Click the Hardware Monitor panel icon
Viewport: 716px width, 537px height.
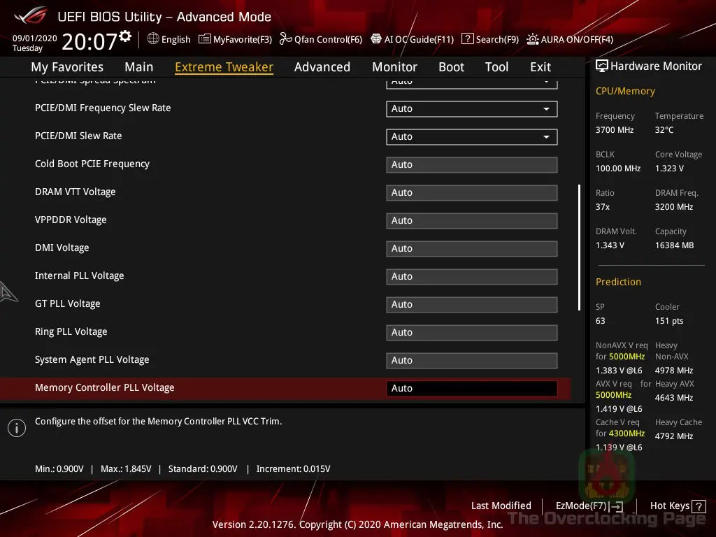[602, 65]
